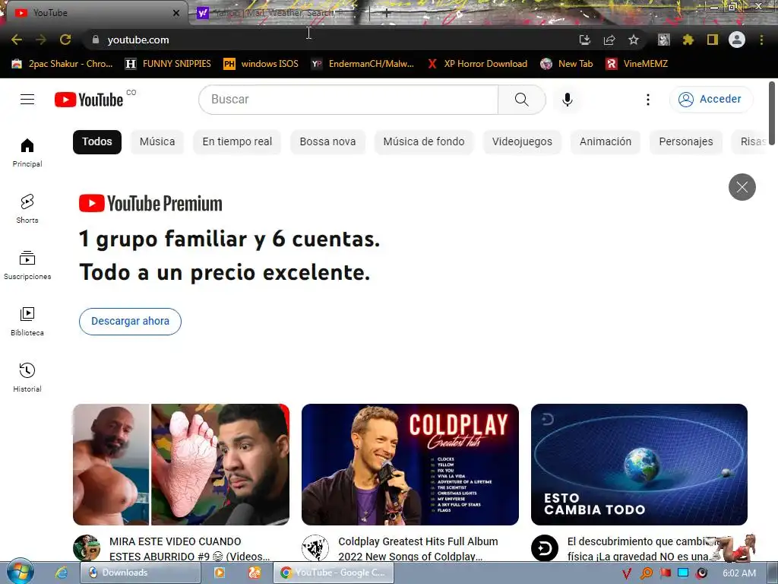Click the youtube.com address bar
Screen dimensions: 778x584
click(327, 40)
